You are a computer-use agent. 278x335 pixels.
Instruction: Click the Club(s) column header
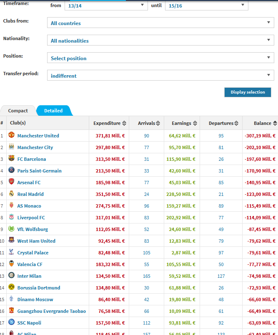click(x=18, y=123)
